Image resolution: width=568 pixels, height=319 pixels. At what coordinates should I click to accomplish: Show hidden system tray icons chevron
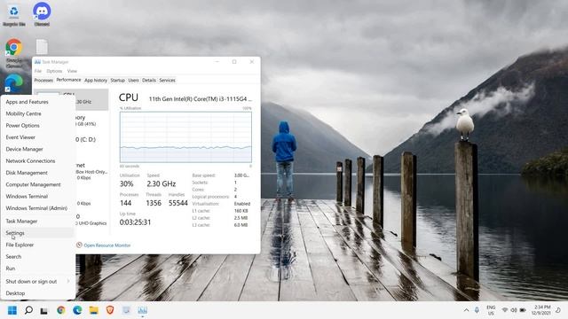click(x=466, y=310)
